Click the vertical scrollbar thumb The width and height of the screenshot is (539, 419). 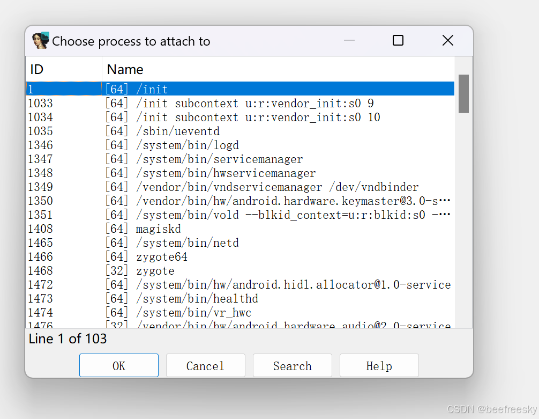point(463,94)
